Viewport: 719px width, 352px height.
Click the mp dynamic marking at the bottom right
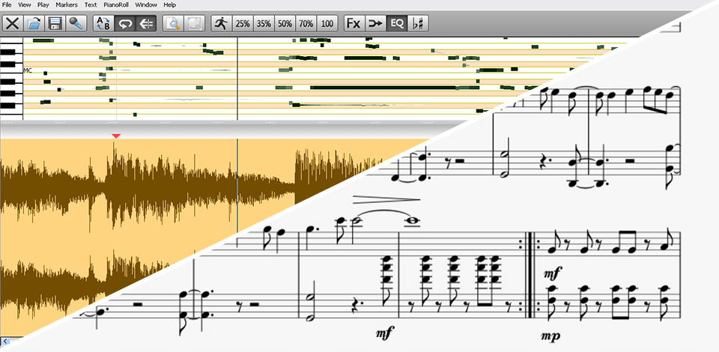550,336
